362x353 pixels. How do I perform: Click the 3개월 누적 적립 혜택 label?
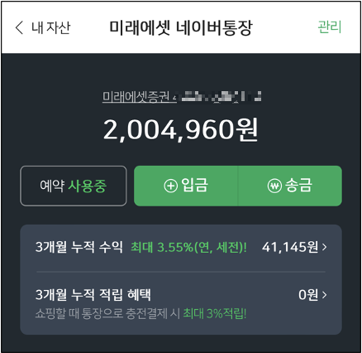coord(93,295)
